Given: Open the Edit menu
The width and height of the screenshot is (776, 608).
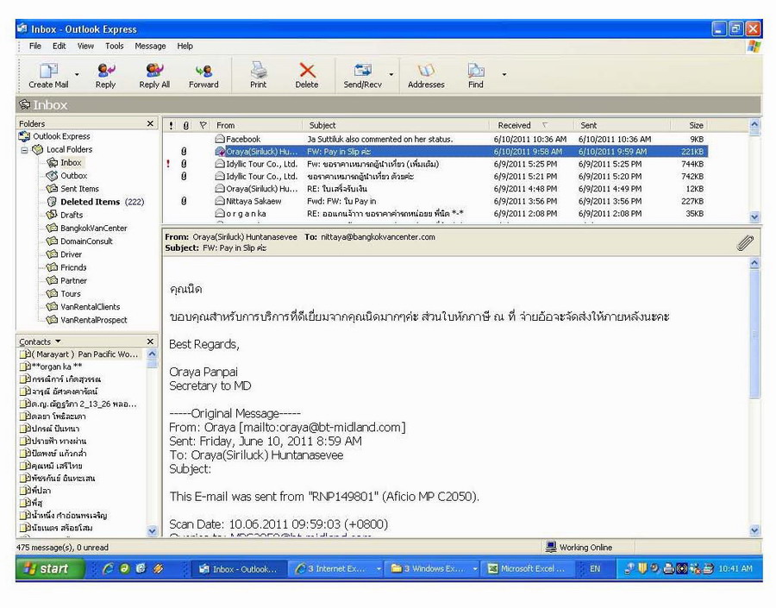Looking at the screenshot, I should click(x=59, y=46).
